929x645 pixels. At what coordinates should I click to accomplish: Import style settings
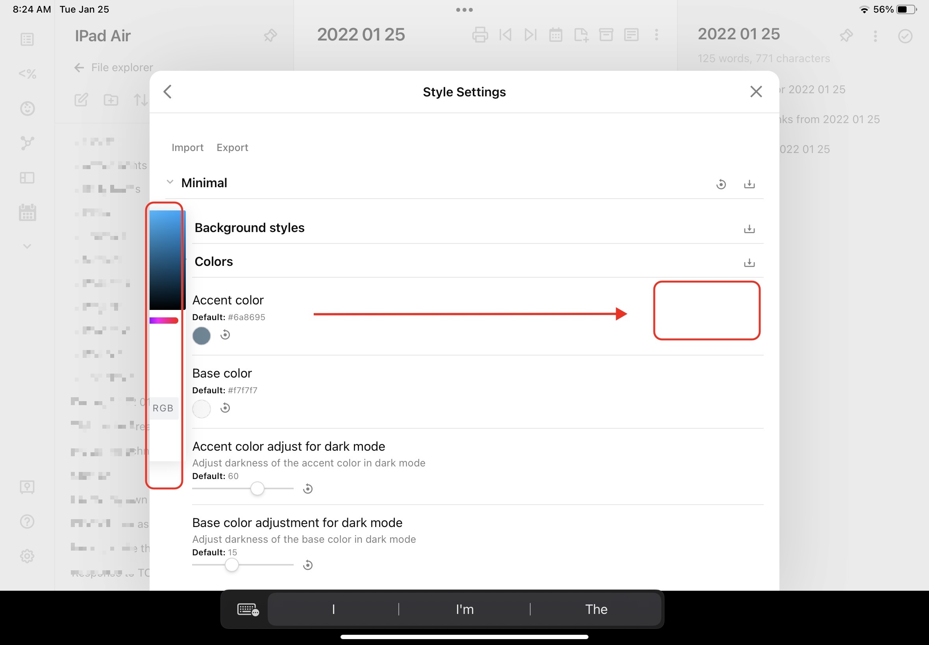(x=187, y=147)
